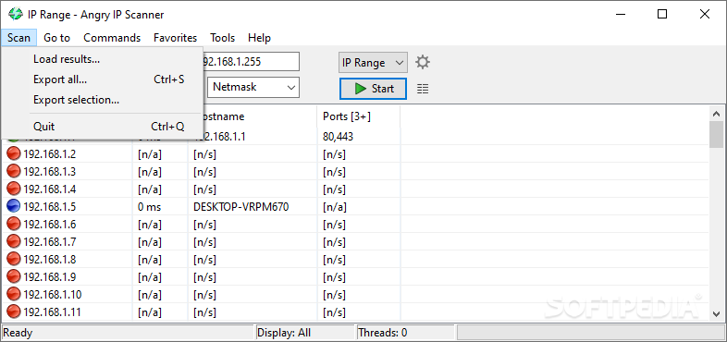Click blue status icon for 192.168.1.5
Screen dimensions: 727x342
coord(14,207)
